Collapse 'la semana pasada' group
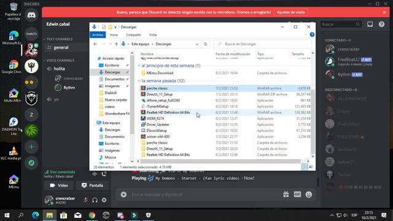Viewport: 393px width, 221px height. click(x=139, y=81)
